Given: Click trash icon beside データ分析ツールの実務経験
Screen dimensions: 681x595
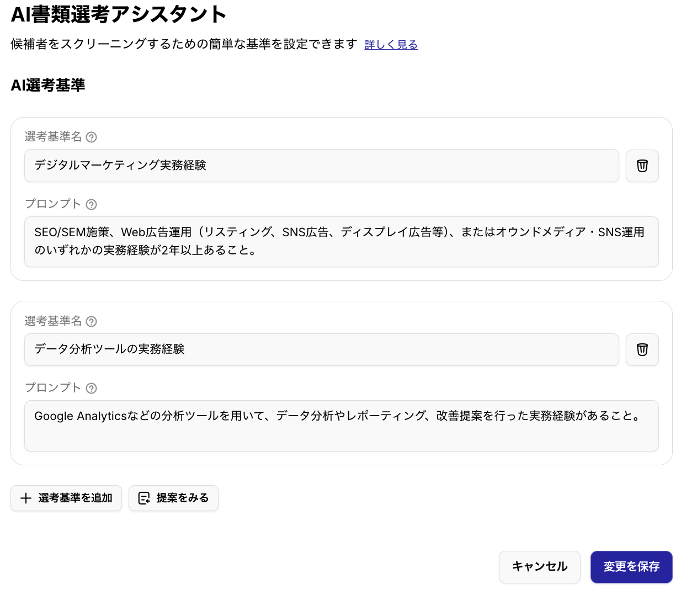Looking at the screenshot, I should pyautogui.click(x=642, y=349).
